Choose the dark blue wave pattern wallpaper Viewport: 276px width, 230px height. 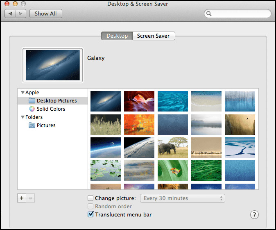click(x=173, y=125)
